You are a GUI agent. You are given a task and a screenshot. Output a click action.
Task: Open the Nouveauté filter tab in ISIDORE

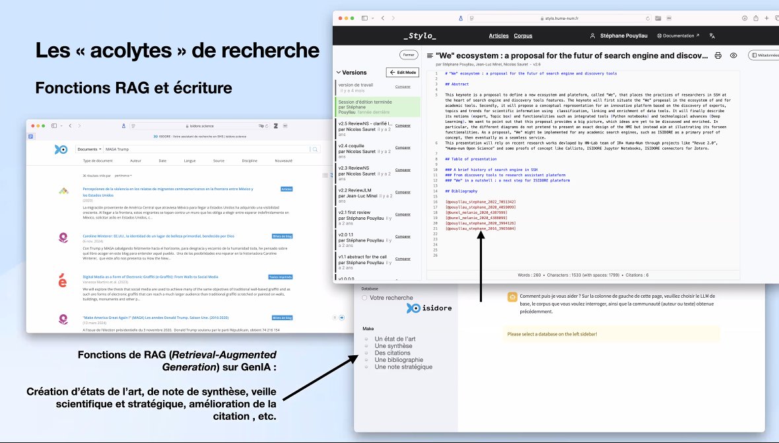coord(284,160)
